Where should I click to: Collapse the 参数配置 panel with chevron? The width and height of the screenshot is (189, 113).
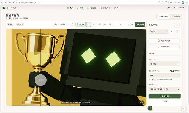177,25
